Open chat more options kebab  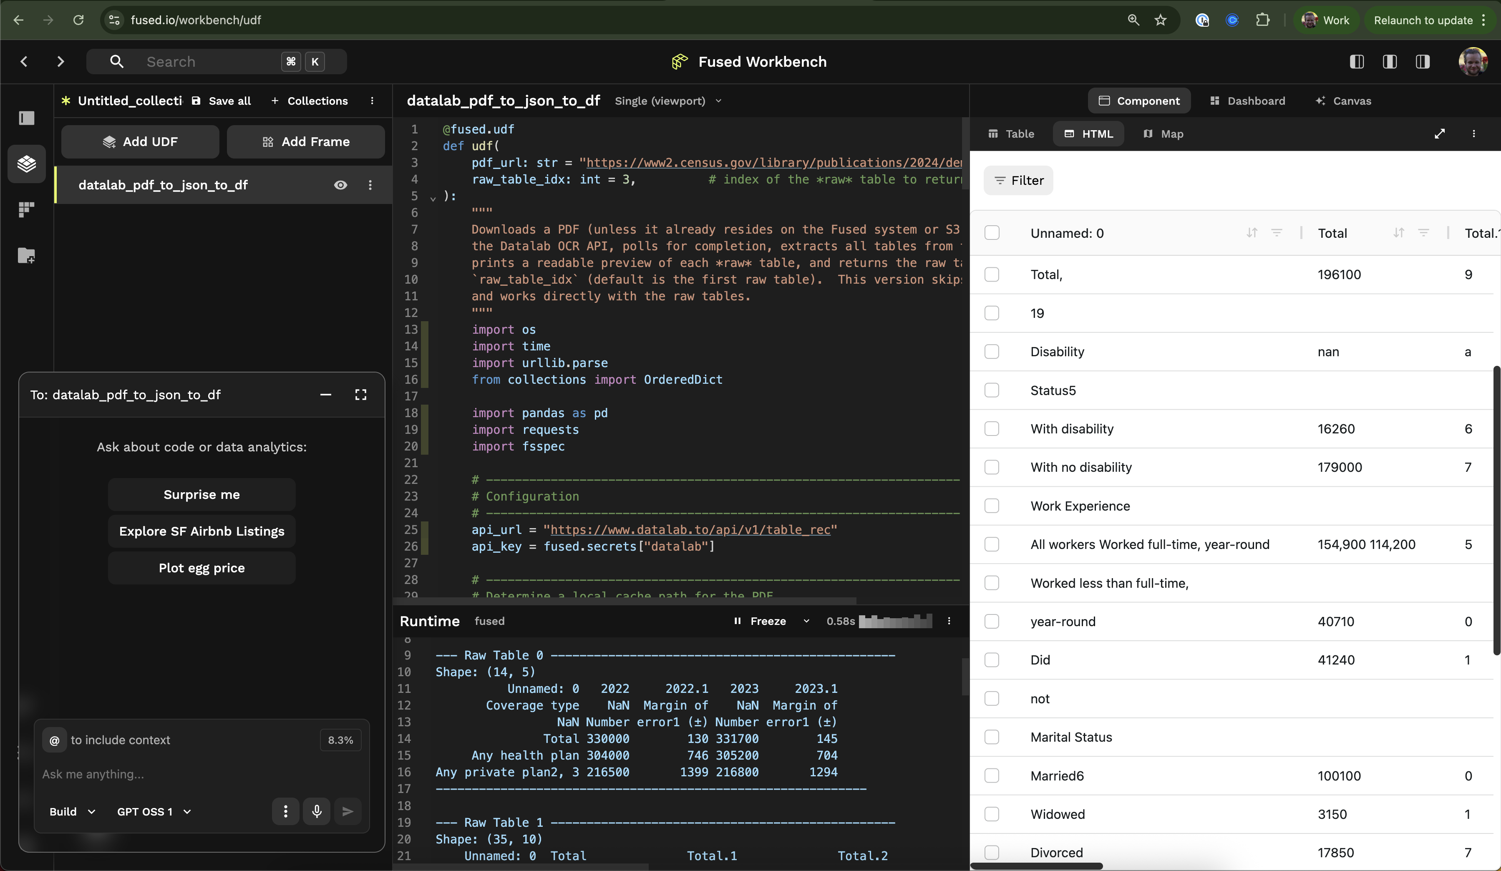click(x=285, y=811)
